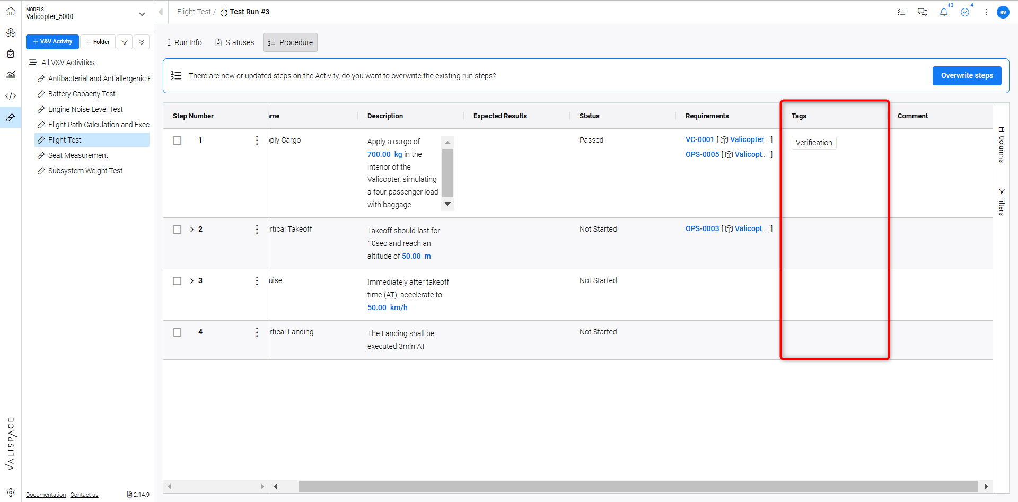1018x502 pixels.
Task: Open settings gear at sidebar bottom
Action: tap(11, 492)
